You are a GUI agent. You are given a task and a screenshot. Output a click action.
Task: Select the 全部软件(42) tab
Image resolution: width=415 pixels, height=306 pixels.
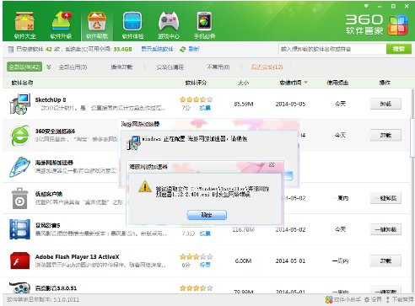click(x=24, y=67)
